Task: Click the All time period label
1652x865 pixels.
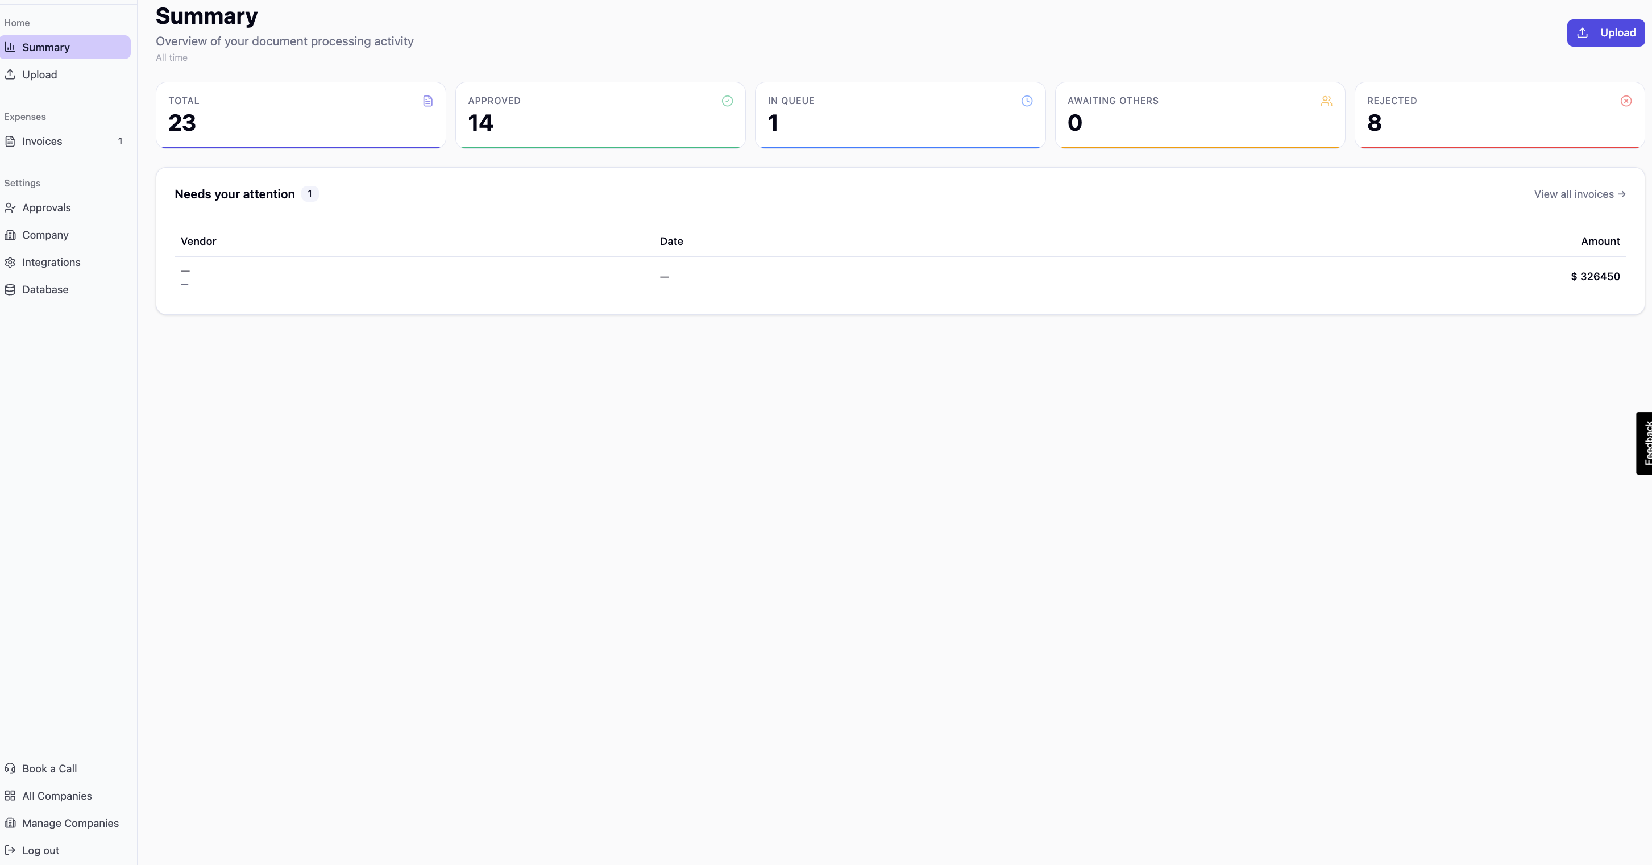Action: (172, 58)
